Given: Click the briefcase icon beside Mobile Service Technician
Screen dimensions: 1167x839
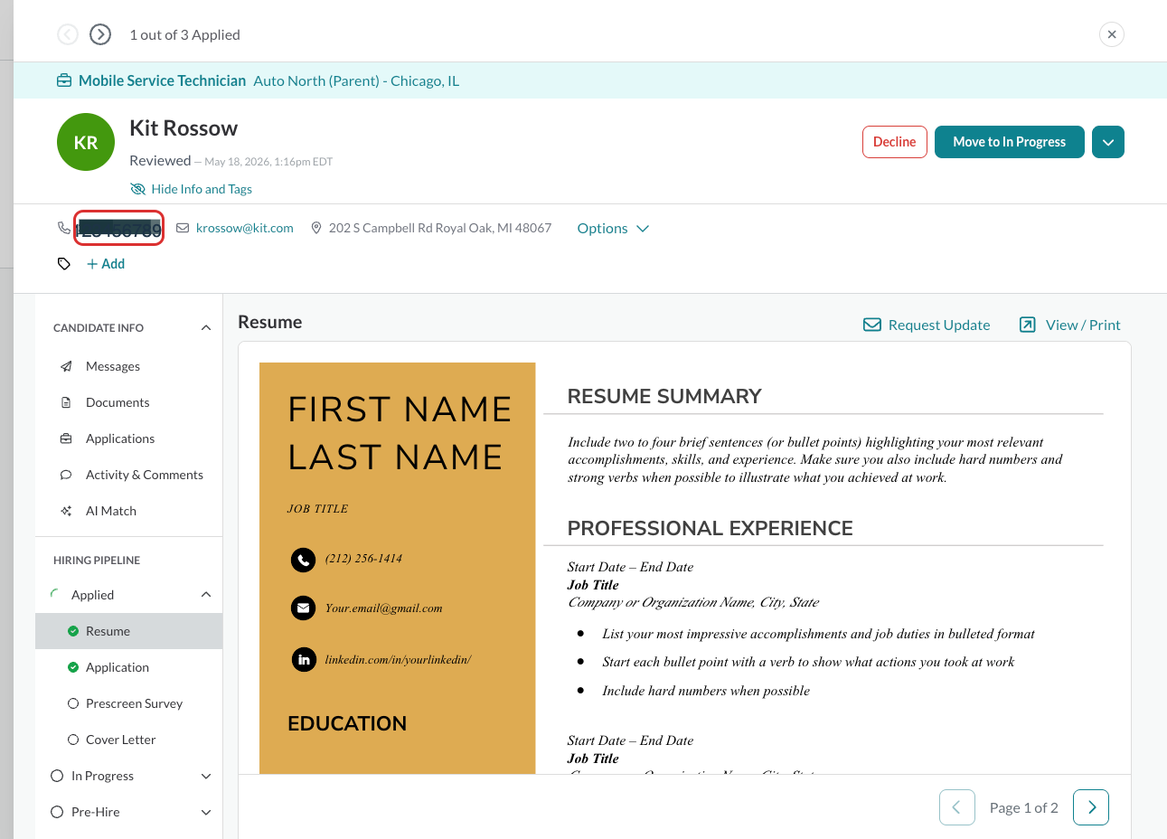Looking at the screenshot, I should 64,80.
